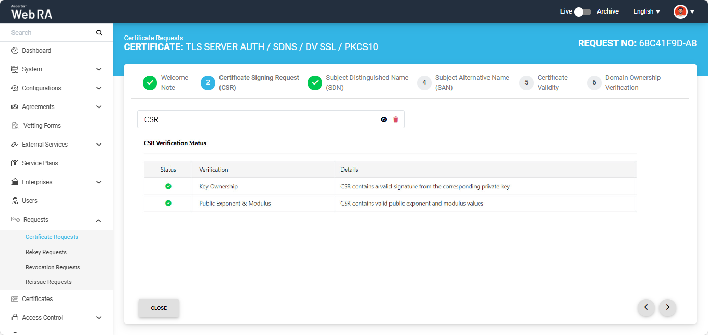Open Service Plans in the sidebar
This screenshot has height=335, width=708.
coord(40,163)
